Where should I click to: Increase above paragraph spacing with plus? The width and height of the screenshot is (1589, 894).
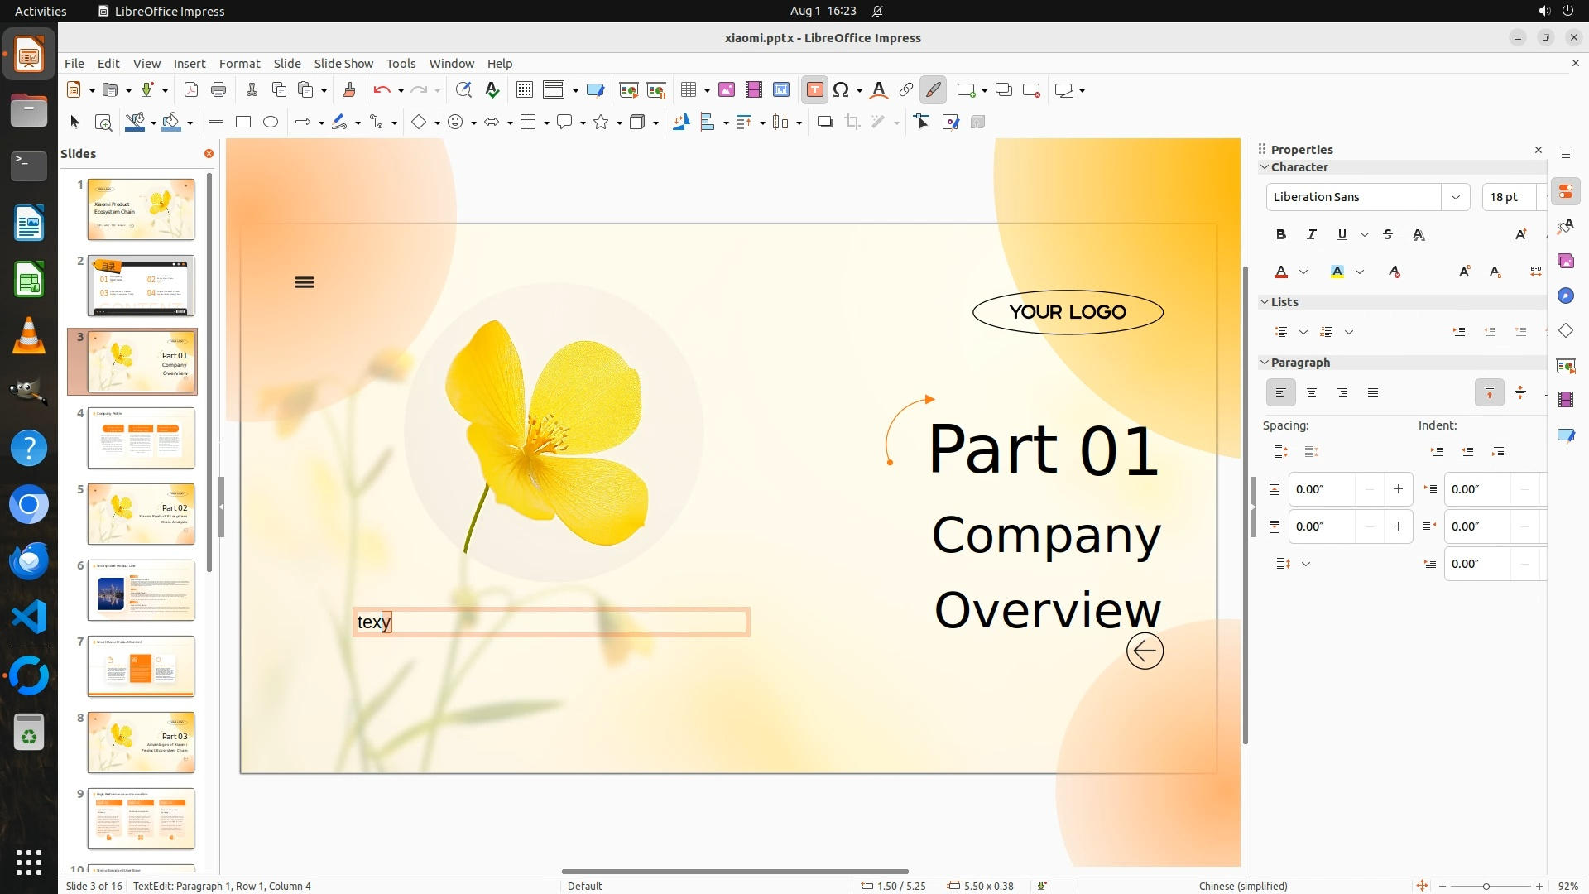point(1398,489)
